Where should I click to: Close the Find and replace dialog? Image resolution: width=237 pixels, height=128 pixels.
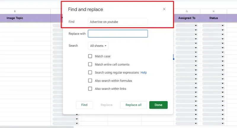point(164,9)
